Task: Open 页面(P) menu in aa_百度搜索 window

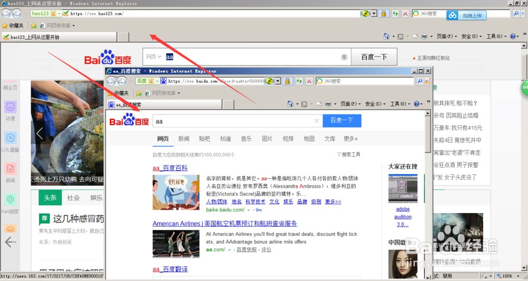Action: [x=350, y=104]
